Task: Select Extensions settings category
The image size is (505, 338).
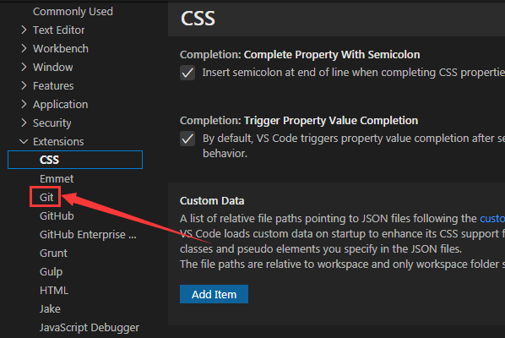Action: pos(58,141)
